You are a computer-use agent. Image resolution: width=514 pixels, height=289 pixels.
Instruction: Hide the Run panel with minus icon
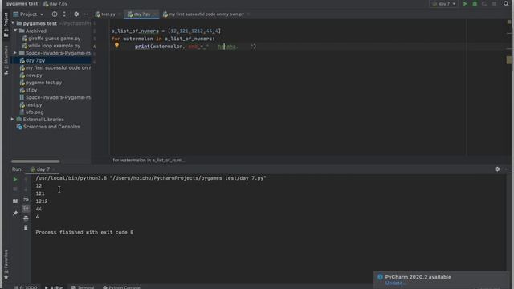point(507,169)
